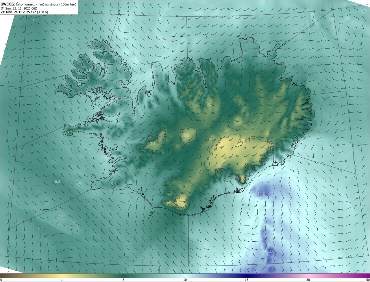Click the 7.6 value label
Image resolution: width=370 pixels, height=282 pixels.
pyautogui.click(x=61, y=217)
